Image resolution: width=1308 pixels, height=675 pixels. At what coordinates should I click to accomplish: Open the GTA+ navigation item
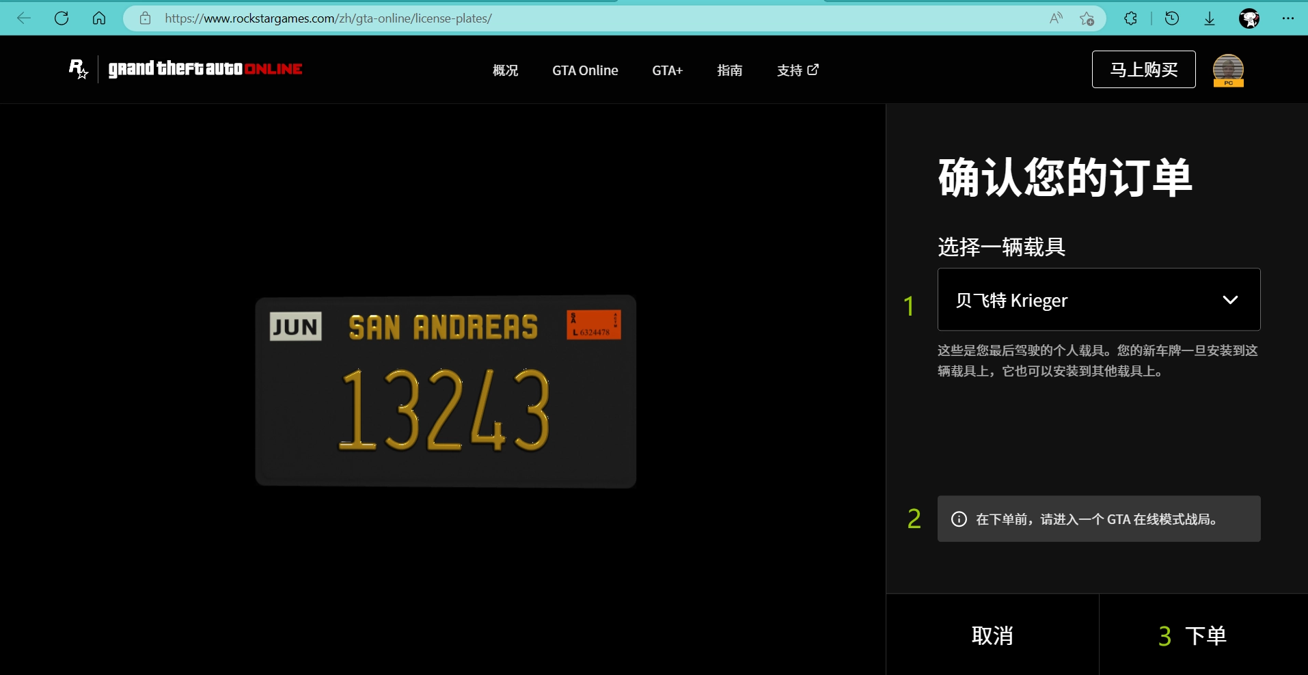coord(667,70)
